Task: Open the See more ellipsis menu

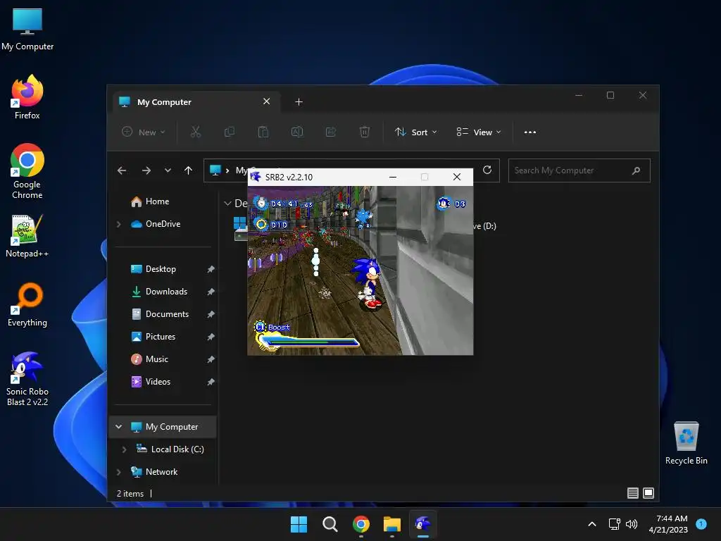Action: click(x=530, y=132)
